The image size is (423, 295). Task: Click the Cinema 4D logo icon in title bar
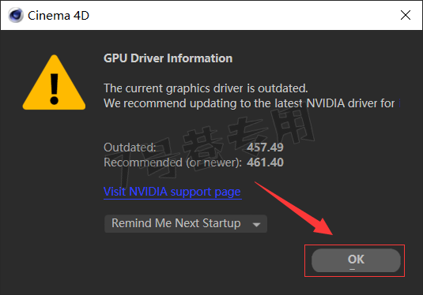tap(16, 15)
